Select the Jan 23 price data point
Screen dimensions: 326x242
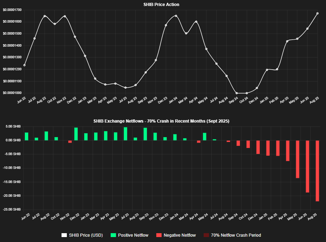(x=85, y=56)
